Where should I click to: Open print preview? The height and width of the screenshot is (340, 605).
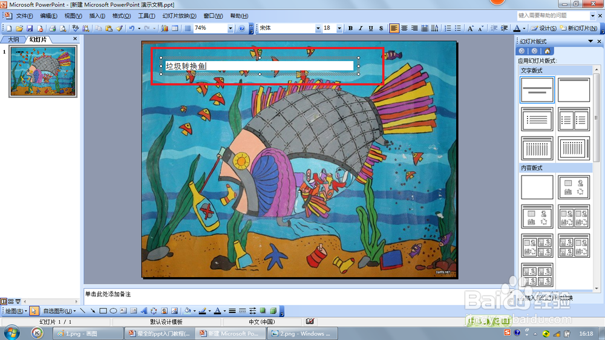click(x=62, y=28)
